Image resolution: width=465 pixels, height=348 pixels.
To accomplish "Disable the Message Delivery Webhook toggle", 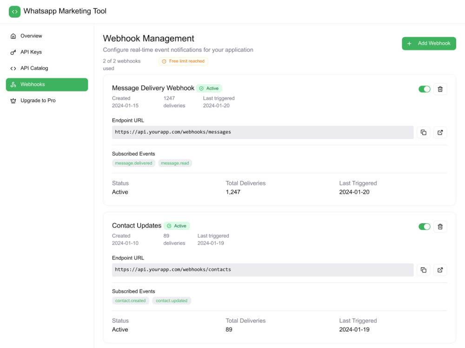I will [425, 89].
